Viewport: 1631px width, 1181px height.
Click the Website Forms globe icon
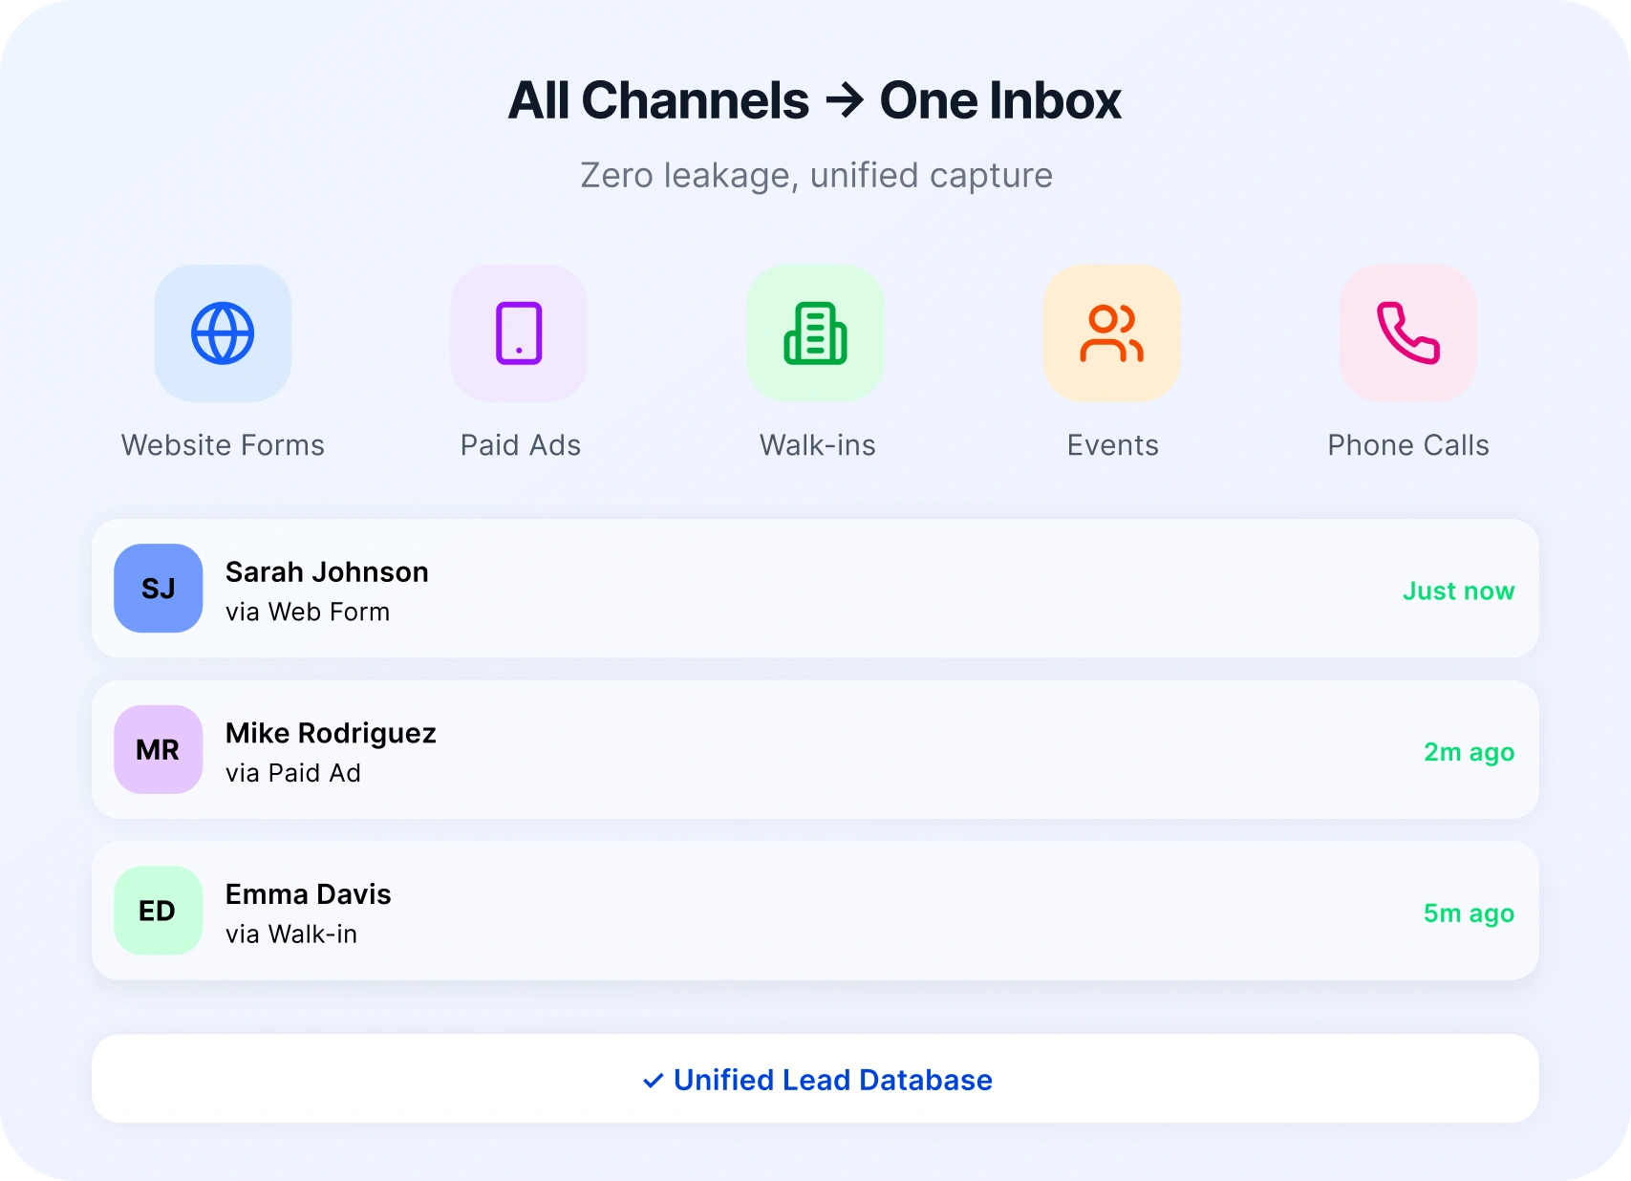[x=223, y=333]
